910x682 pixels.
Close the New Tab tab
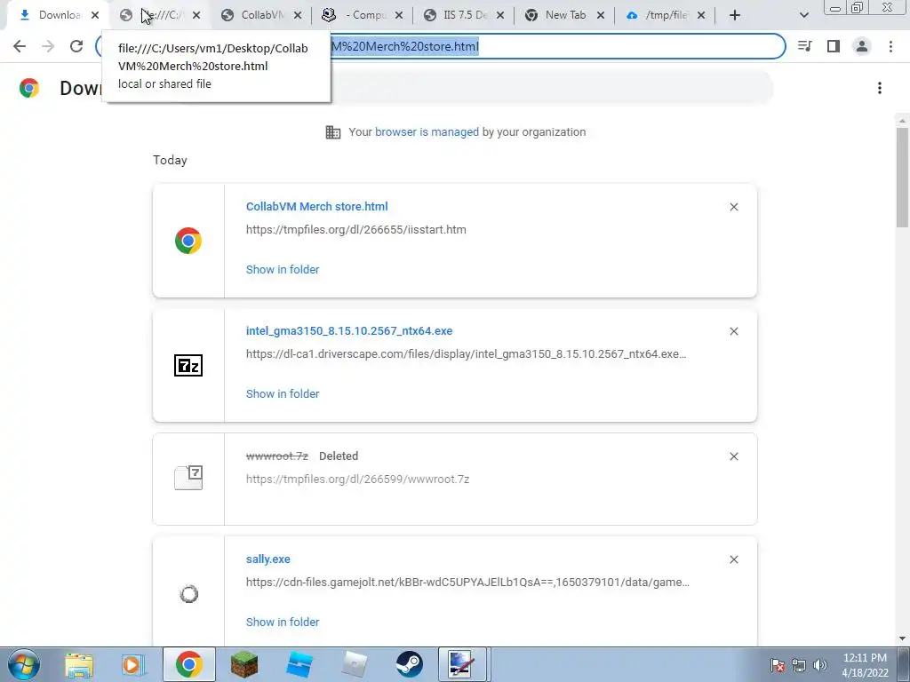pos(601,16)
